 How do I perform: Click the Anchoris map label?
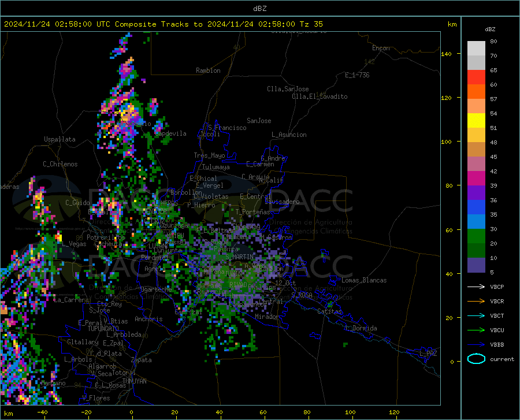pyautogui.click(x=148, y=319)
